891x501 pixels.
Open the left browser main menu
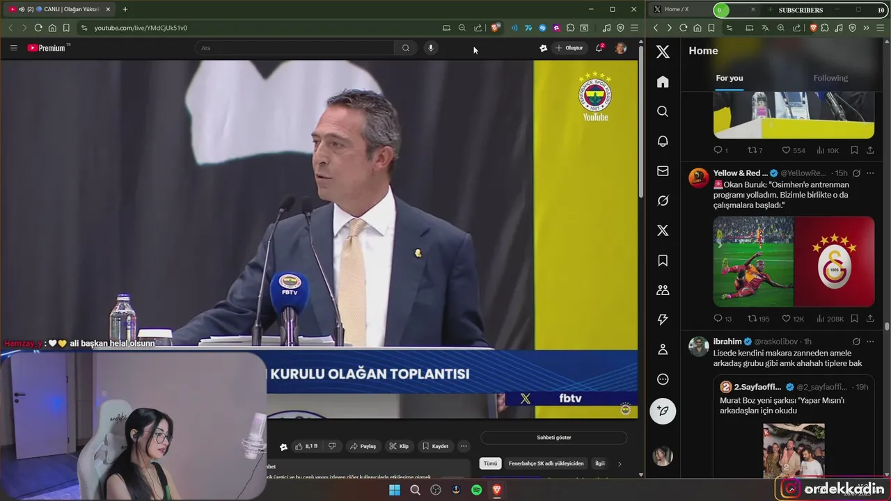634,28
